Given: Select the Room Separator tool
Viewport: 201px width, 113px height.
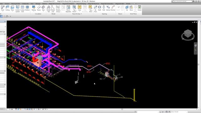Looking at the screenshot, I should [68, 9].
